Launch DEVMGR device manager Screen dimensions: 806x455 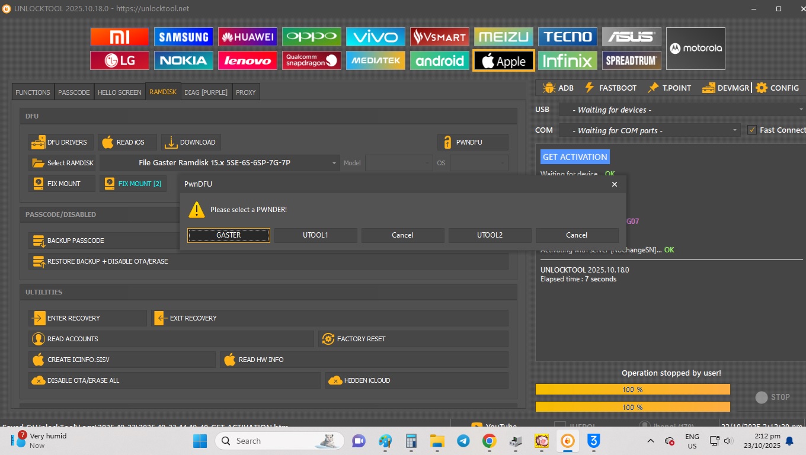tap(726, 88)
